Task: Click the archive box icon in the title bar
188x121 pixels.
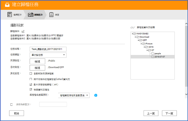Action: [7, 5]
